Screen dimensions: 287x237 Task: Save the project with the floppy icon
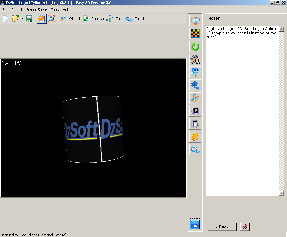click(x=29, y=19)
